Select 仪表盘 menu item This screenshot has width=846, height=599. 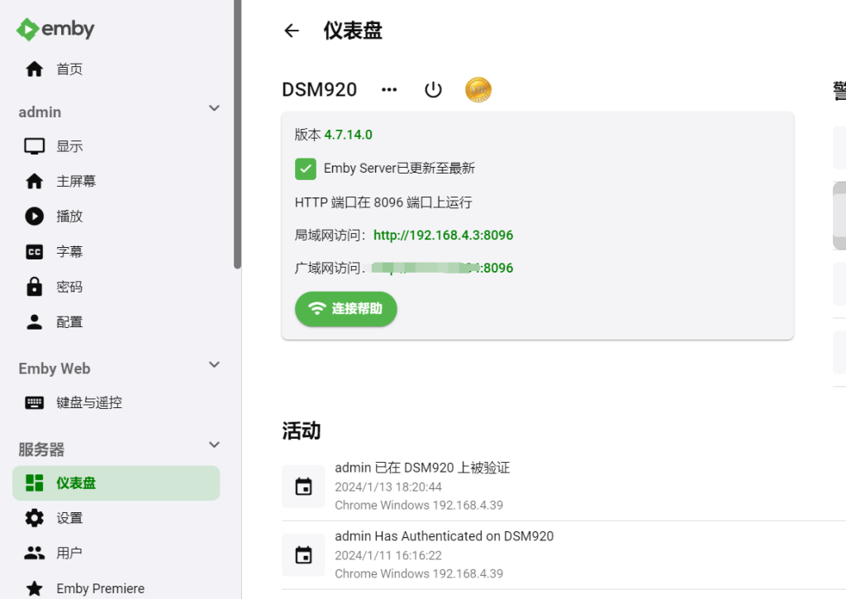(116, 483)
